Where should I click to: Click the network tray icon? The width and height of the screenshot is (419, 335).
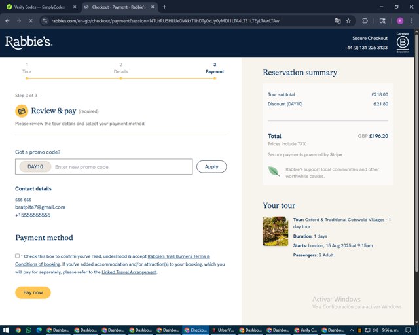coord(367,330)
